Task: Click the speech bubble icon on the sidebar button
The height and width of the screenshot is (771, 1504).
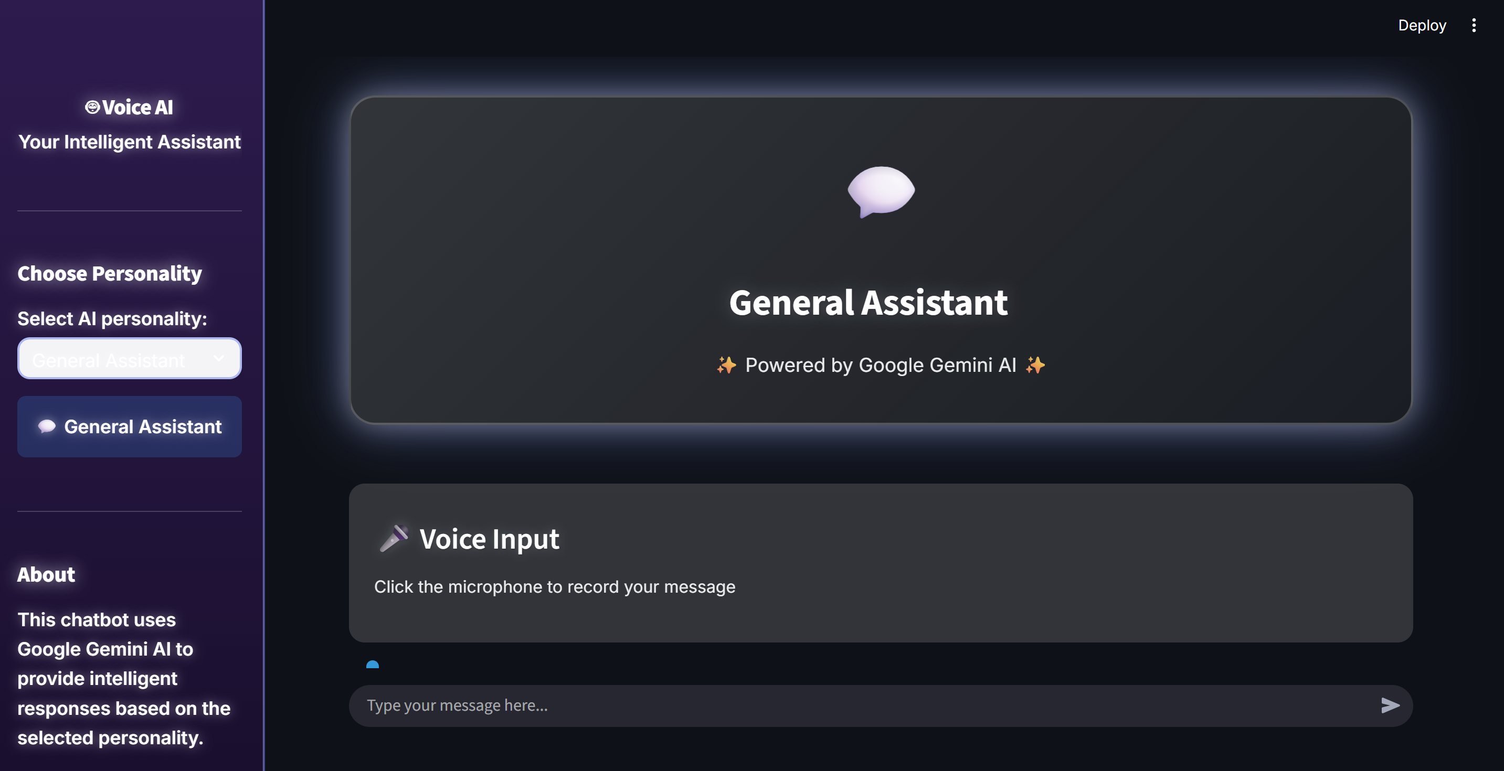Action: (x=47, y=426)
